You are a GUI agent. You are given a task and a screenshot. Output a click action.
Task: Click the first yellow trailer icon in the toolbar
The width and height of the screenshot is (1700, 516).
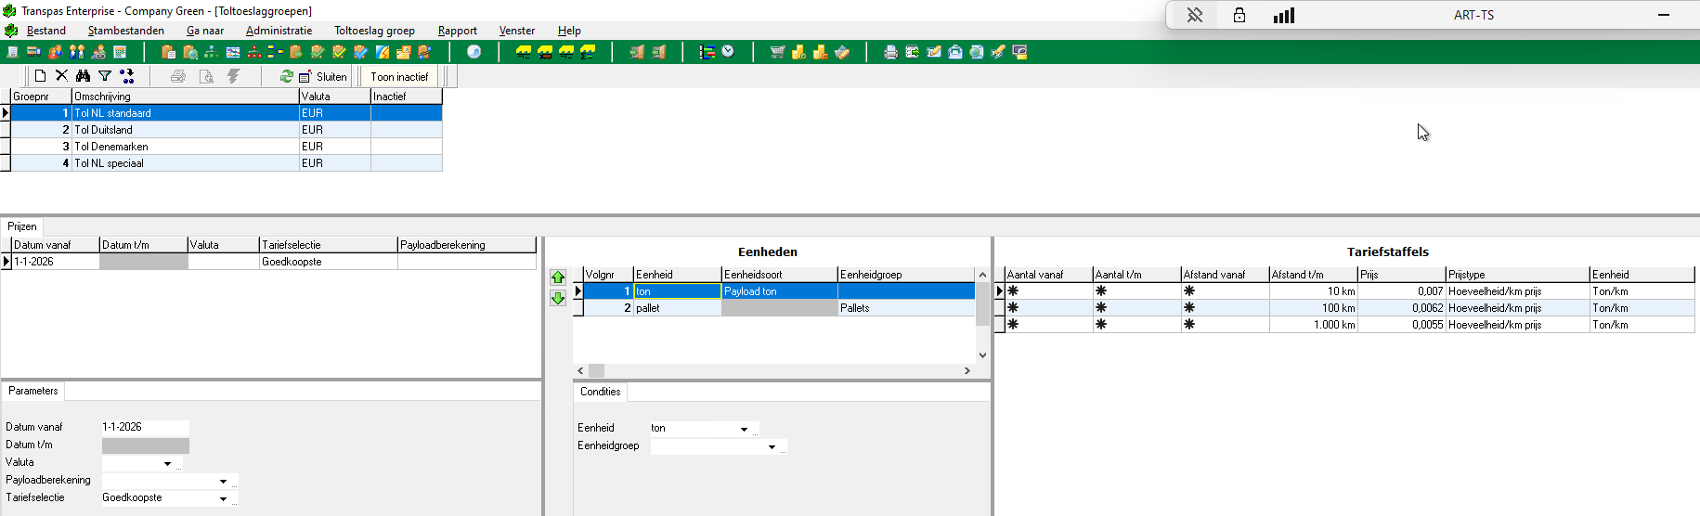524,52
